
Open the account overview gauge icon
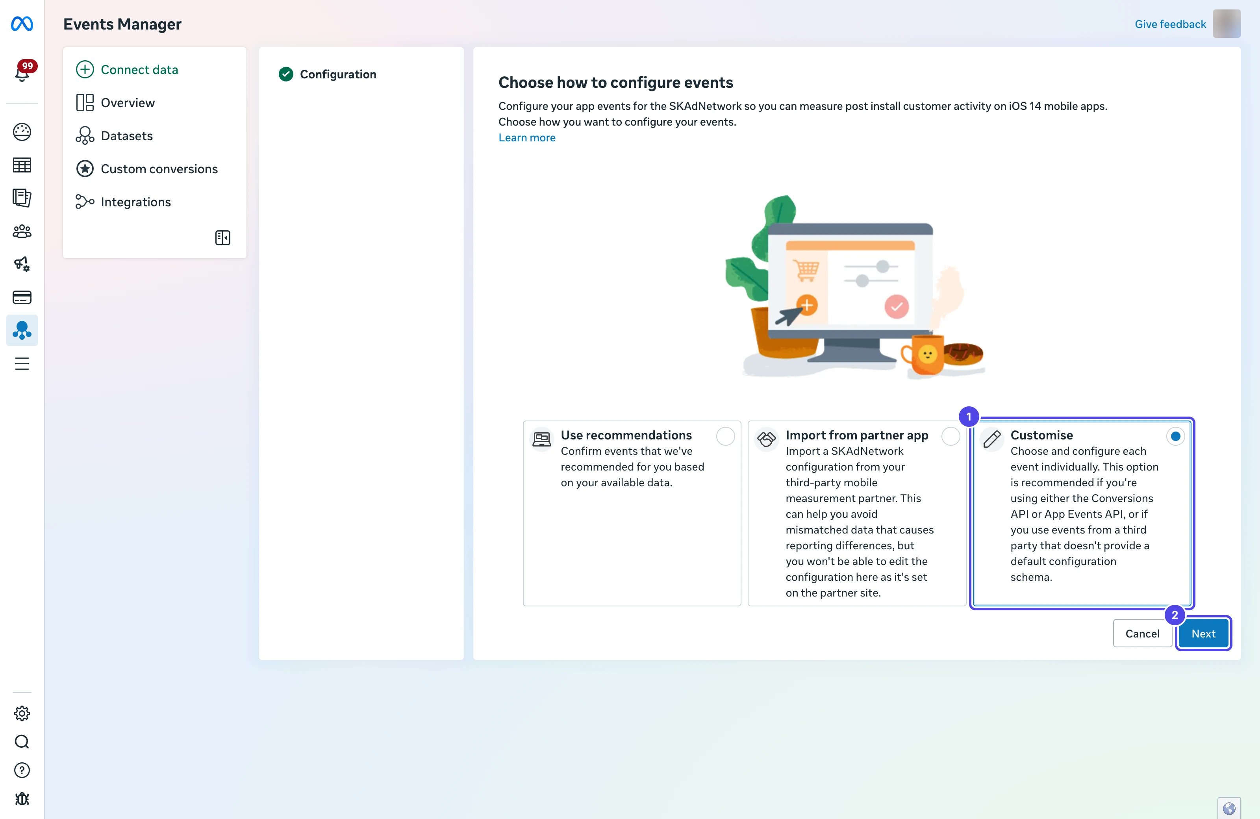[22, 132]
